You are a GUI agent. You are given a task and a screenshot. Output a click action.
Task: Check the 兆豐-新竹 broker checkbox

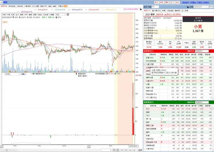145,81
